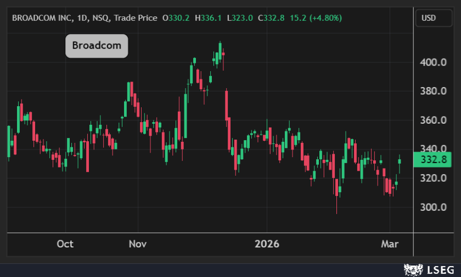Click the latest green candle at right edge
The image size is (461, 277).
(400, 160)
